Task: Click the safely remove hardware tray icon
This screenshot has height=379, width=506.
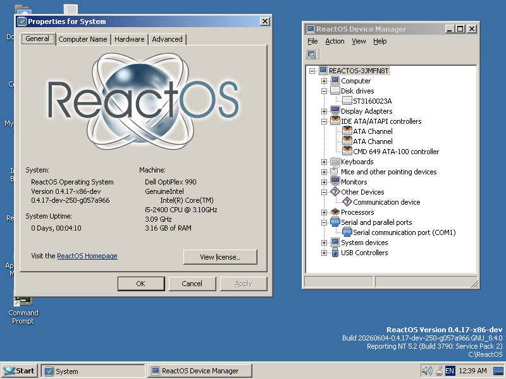Action: tap(439, 371)
